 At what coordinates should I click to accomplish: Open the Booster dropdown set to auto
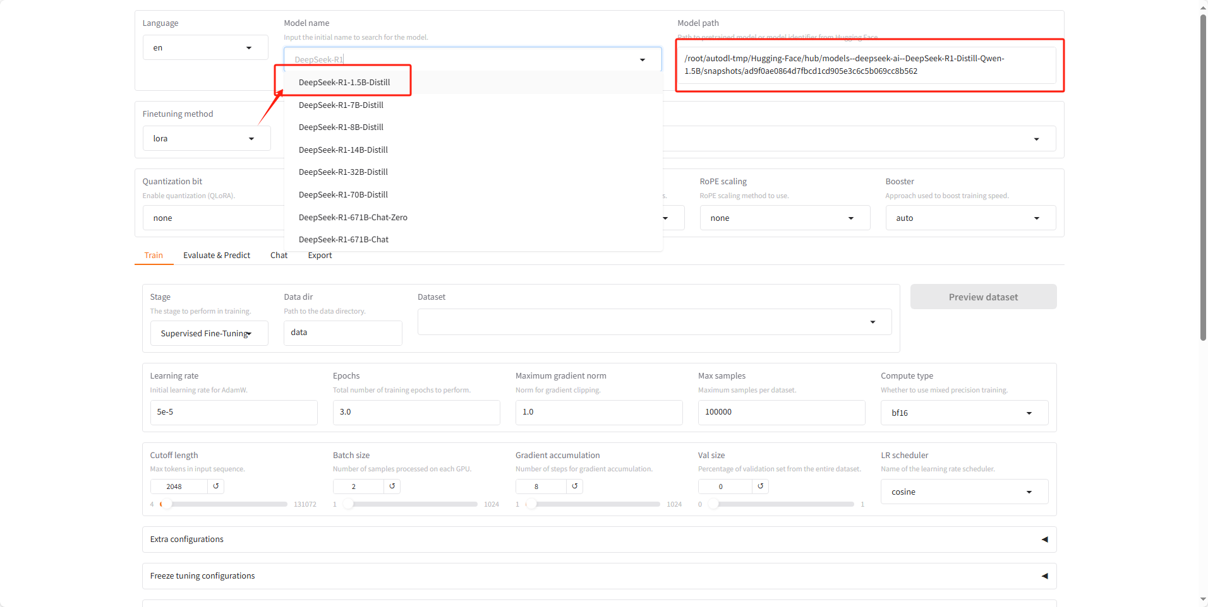click(x=970, y=218)
